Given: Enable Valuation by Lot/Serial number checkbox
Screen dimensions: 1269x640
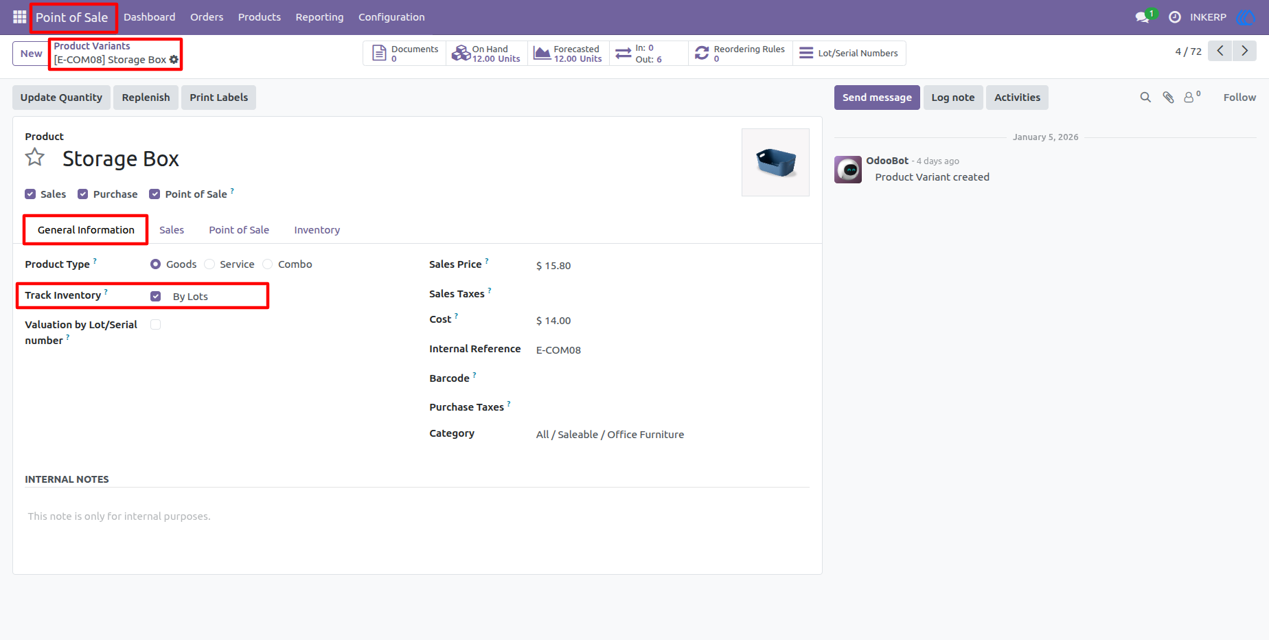Looking at the screenshot, I should [156, 325].
